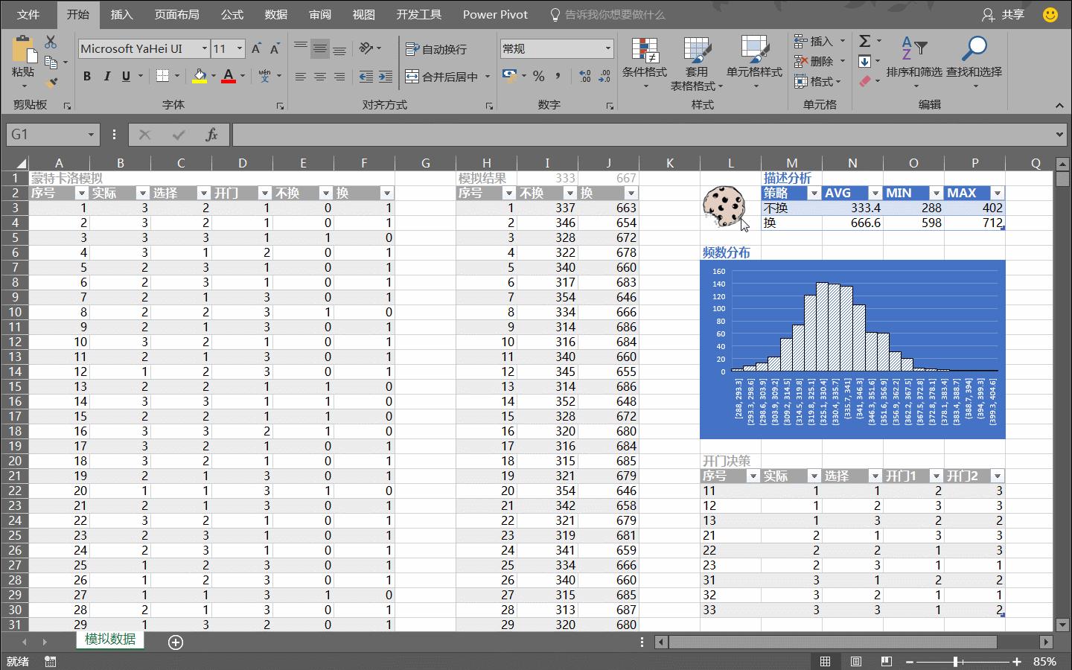Screen dimensions: 1072x670
Task: Apply the red font color
Action: point(229,76)
